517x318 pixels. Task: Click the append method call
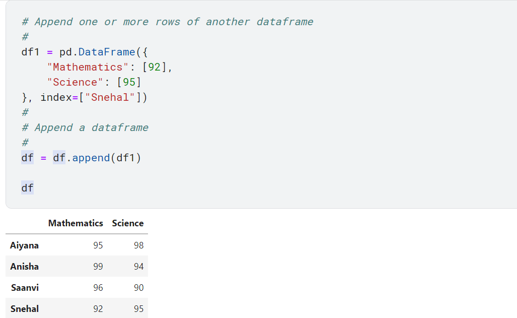pos(91,158)
